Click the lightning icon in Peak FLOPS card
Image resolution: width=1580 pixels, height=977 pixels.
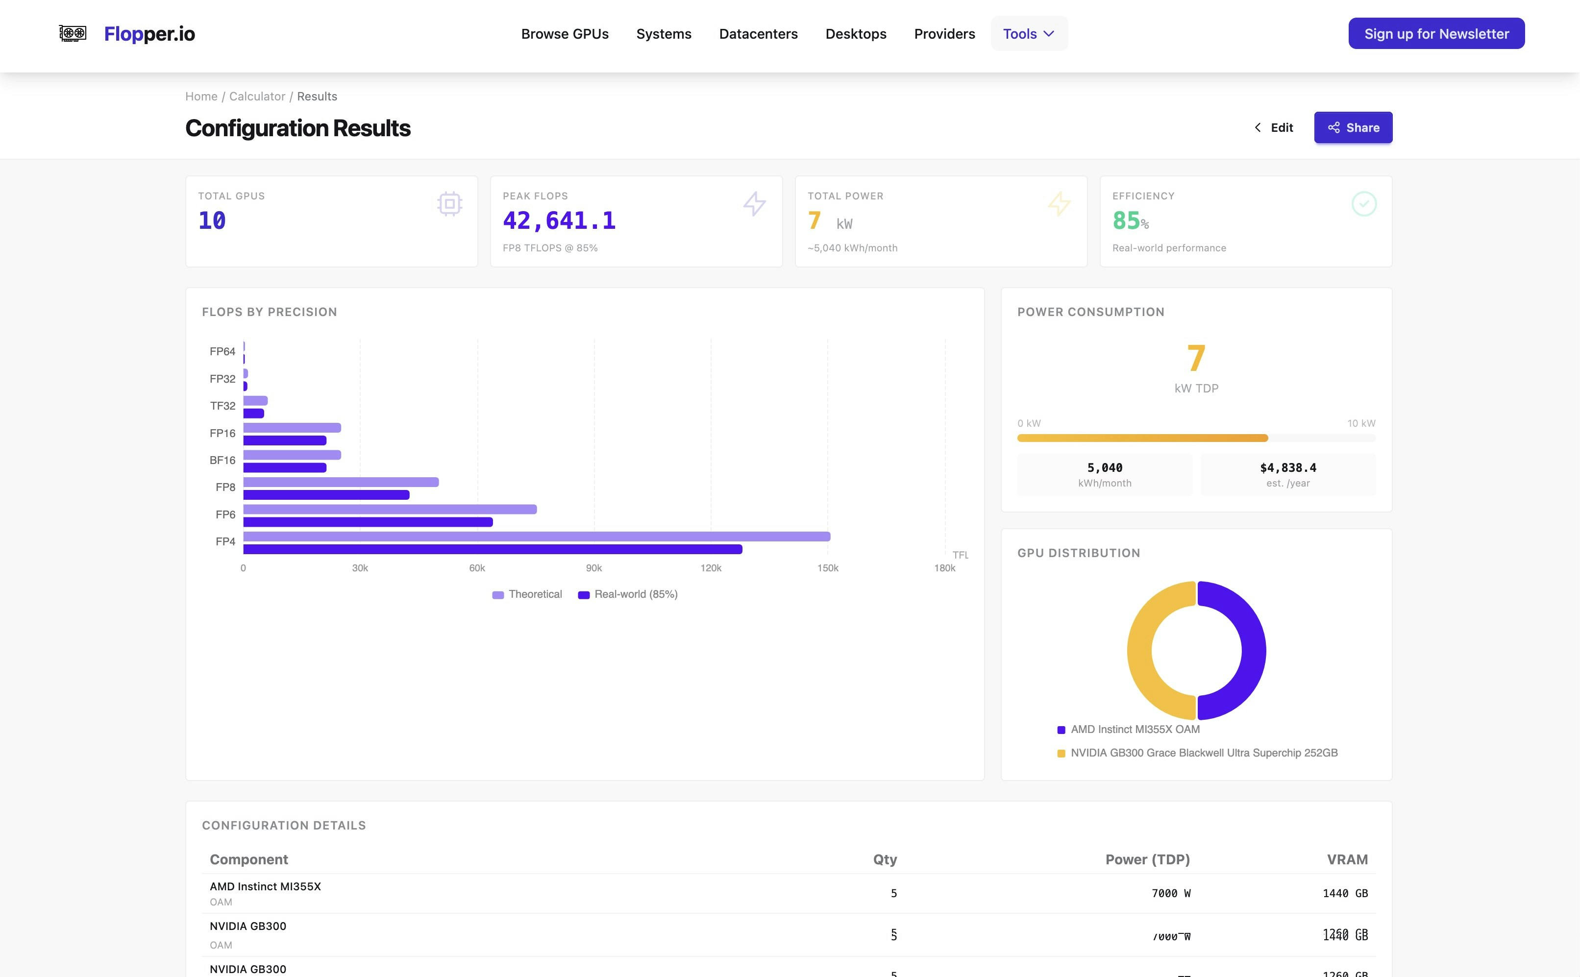pyautogui.click(x=754, y=204)
